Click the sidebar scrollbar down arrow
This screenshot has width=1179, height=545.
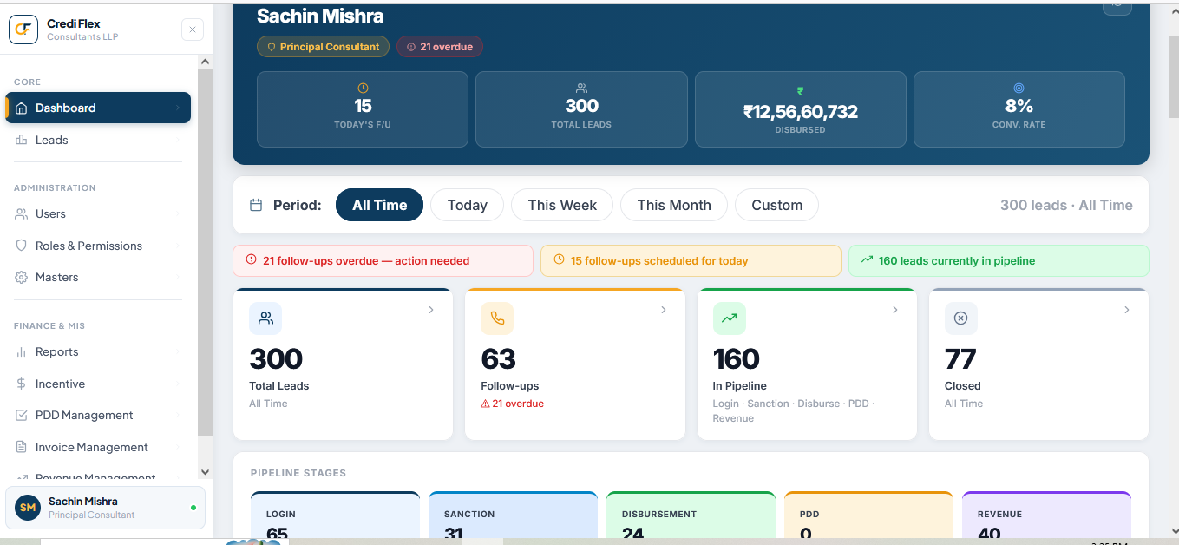click(205, 472)
